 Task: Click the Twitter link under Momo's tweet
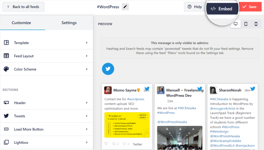click(138, 144)
